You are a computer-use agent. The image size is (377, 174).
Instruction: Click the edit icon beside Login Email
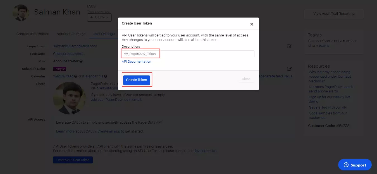pos(289,46)
